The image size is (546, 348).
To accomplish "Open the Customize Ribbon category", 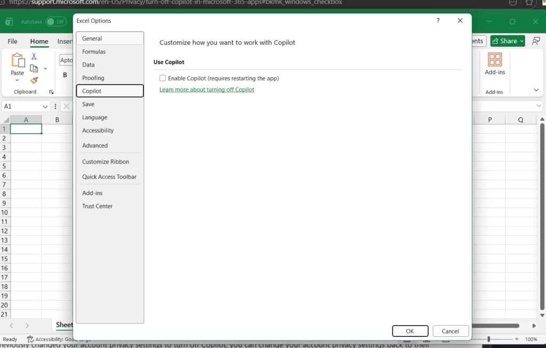I will pyautogui.click(x=110, y=161).
